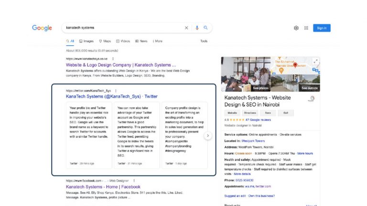Click the phone number 0725 959830
Screen dimensions: 367x206
[x=244, y=180]
